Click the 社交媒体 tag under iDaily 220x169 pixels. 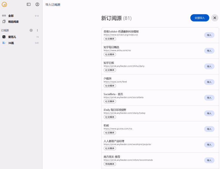click(x=110, y=117)
